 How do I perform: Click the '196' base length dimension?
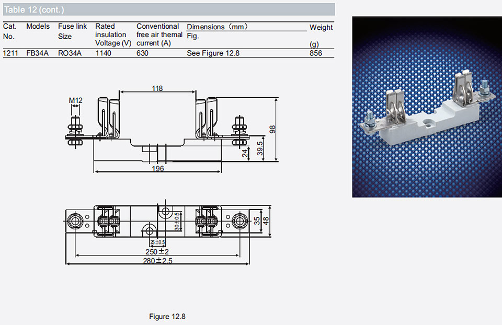coord(158,168)
